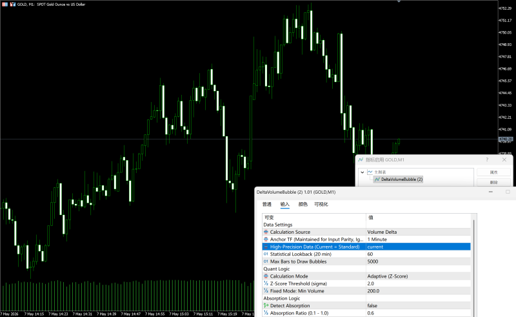This screenshot has height=317, width=516.
Task: Click the main chart icon in indicator tree
Action: tap(370, 172)
